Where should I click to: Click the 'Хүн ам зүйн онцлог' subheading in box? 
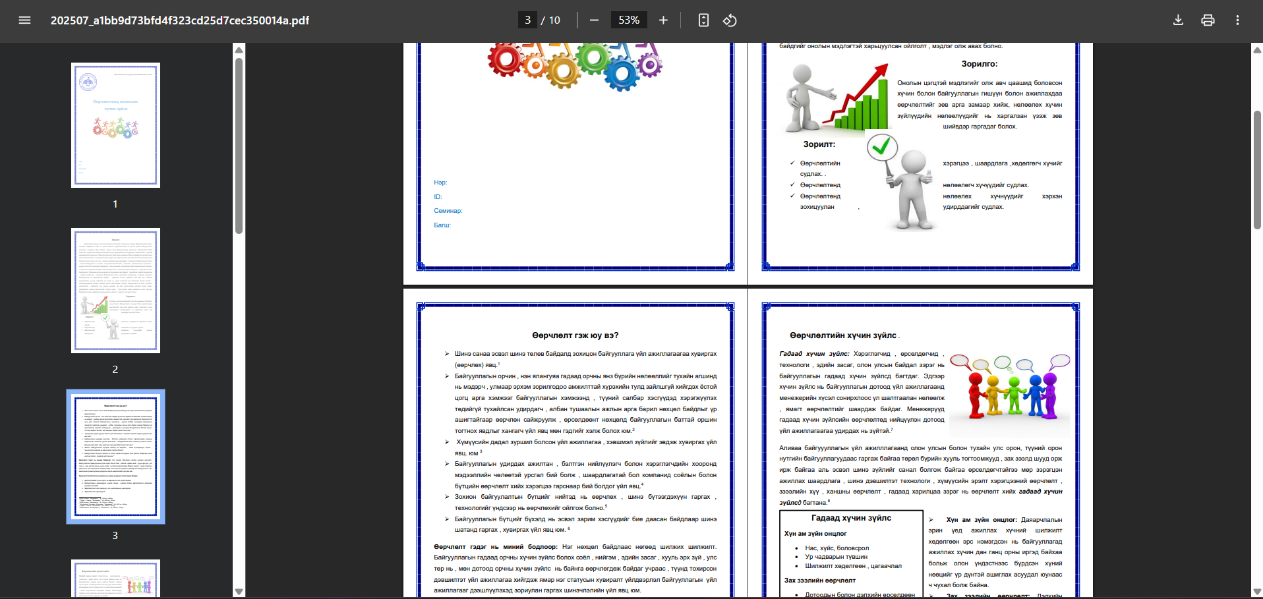coord(815,534)
